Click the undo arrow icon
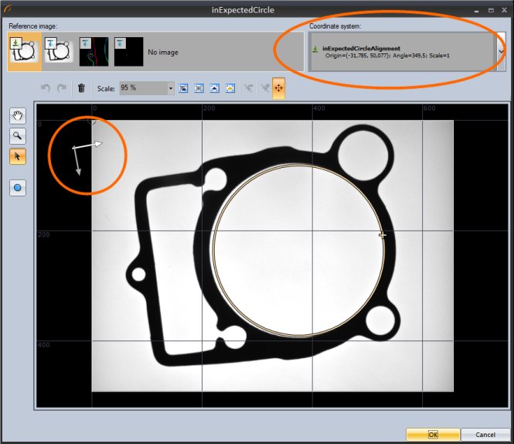514x444 pixels. click(x=45, y=88)
